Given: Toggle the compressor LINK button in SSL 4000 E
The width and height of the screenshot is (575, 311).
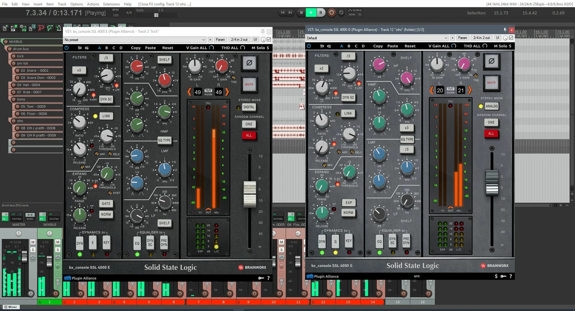Looking at the screenshot, I should pyautogui.click(x=106, y=116).
